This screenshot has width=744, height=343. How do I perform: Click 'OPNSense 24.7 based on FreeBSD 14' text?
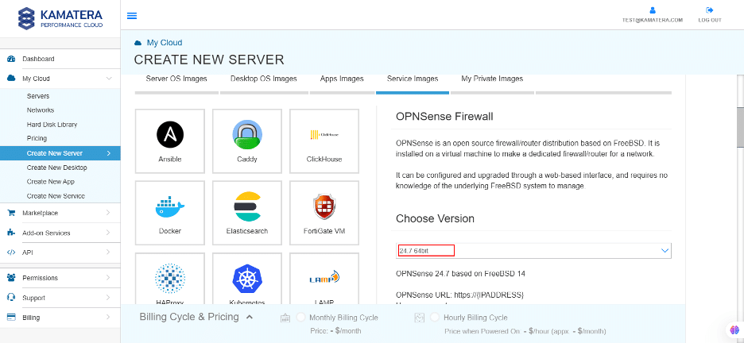pyautogui.click(x=460, y=274)
